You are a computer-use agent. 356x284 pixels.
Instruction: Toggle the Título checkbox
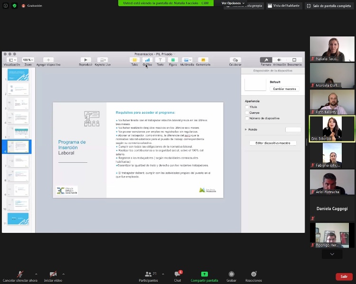(x=247, y=107)
